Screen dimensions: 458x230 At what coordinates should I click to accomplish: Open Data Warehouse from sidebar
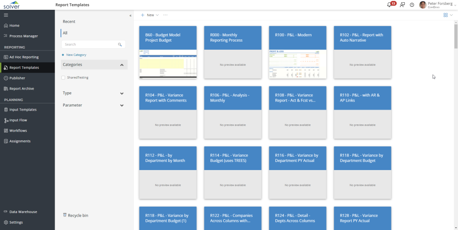tap(23, 212)
